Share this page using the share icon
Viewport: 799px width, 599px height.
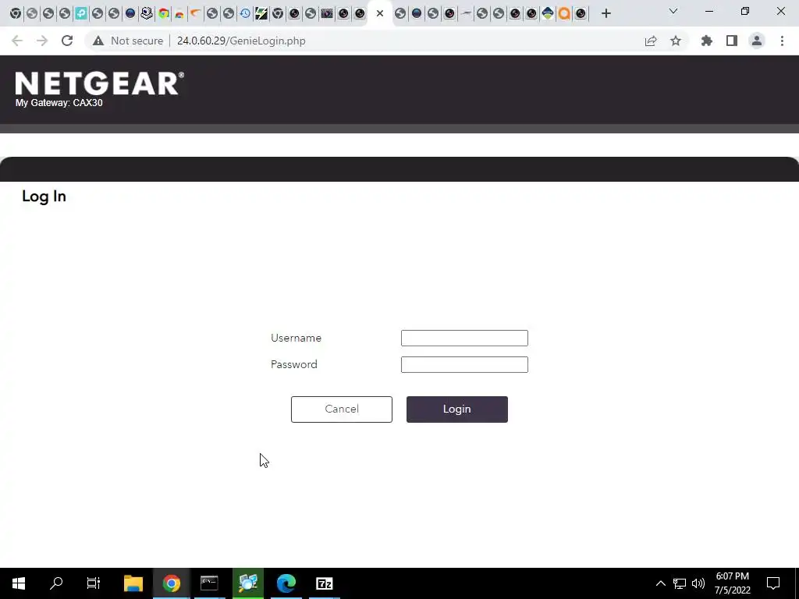point(651,41)
